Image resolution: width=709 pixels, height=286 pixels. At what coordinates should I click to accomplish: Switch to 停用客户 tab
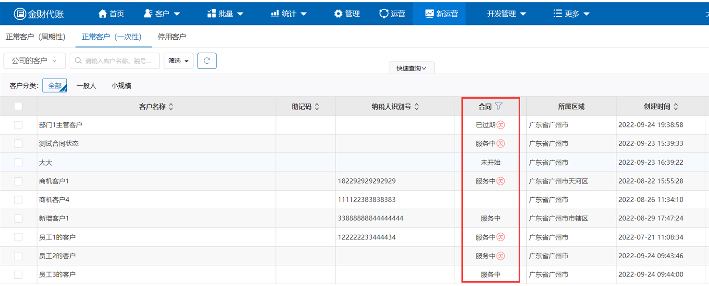coord(172,37)
